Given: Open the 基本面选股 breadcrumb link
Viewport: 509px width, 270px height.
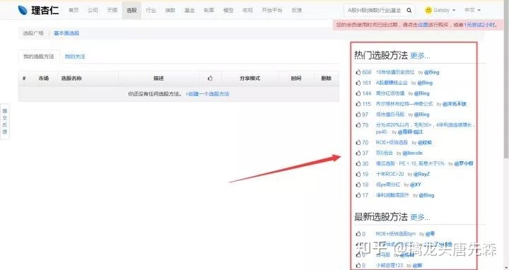Looking at the screenshot, I should click(x=66, y=33).
